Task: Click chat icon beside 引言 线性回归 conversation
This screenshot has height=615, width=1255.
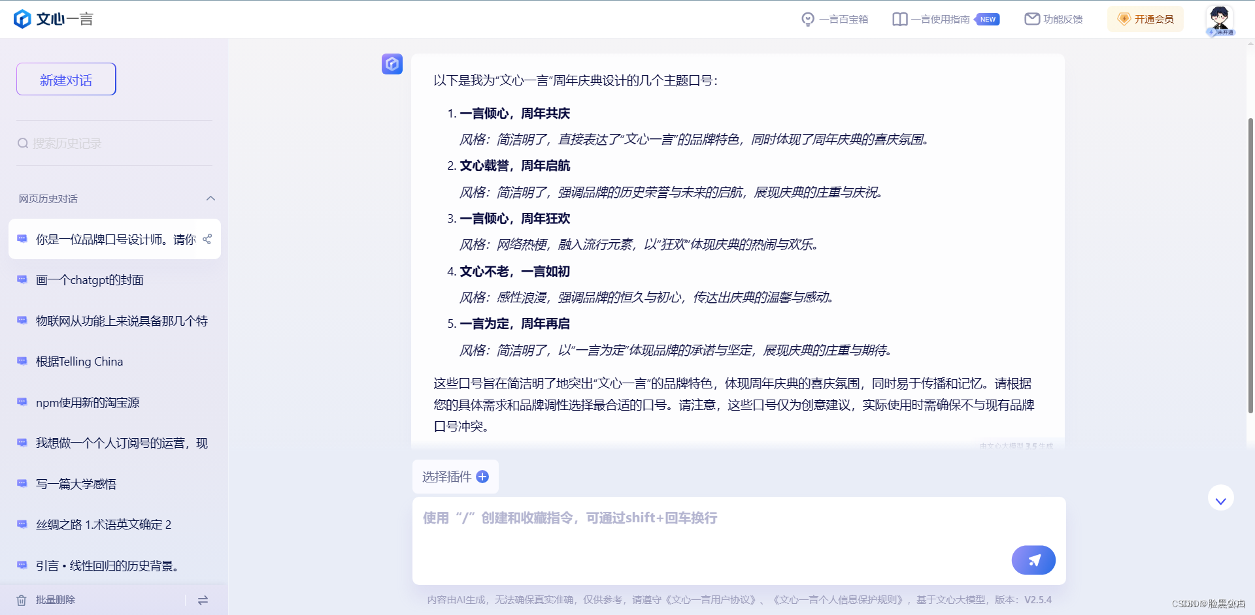Action: tap(22, 565)
